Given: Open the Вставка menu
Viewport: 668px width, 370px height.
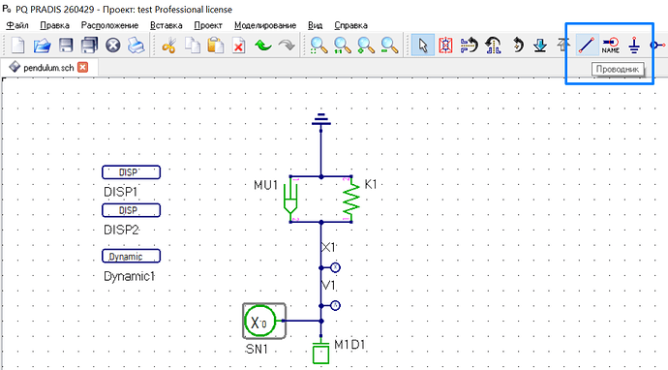Looking at the screenshot, I should point(167,25).
